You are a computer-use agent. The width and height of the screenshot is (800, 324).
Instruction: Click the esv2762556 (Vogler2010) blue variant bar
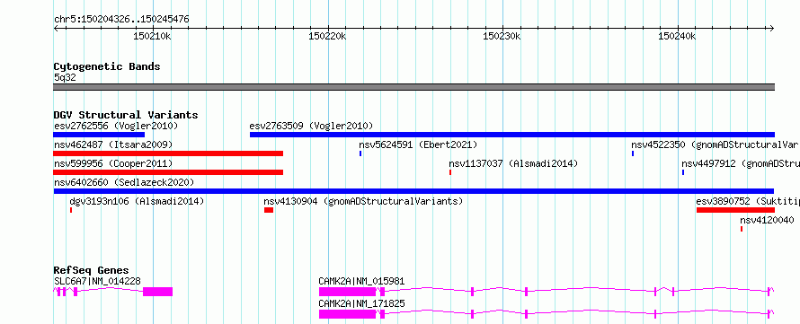click(x=99, y=135)
